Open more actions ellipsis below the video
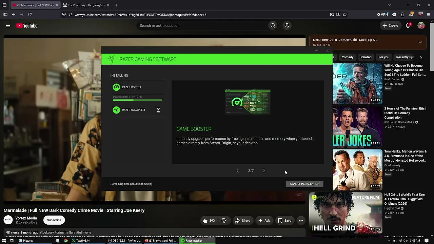Image resolution: width=434 pixels, height=244 pixels. pos(301,221)
